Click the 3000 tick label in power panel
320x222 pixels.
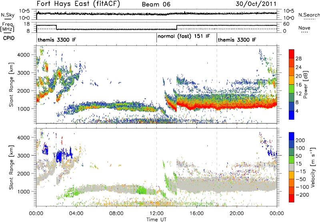(x=24, y=73)
